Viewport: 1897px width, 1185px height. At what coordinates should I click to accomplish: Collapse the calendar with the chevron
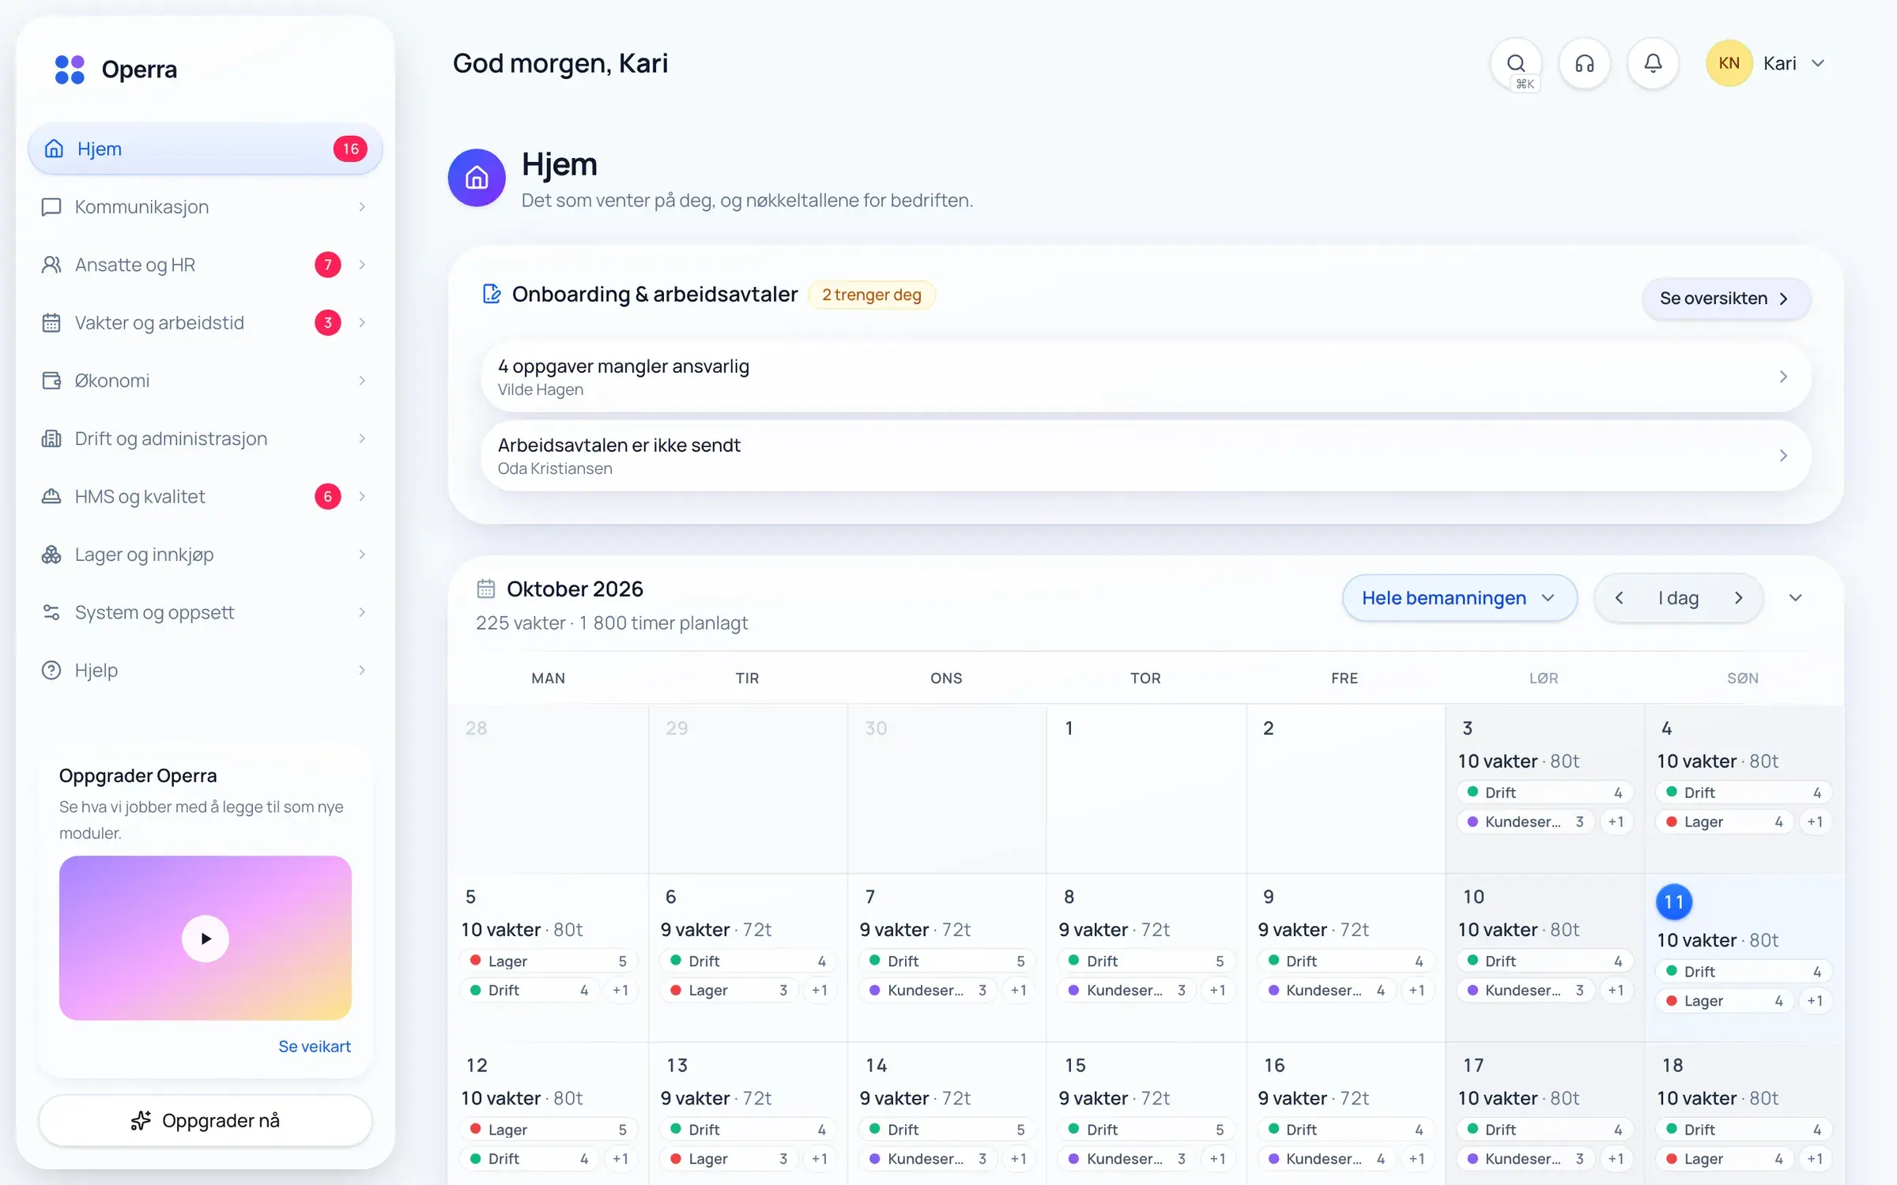1796,598
